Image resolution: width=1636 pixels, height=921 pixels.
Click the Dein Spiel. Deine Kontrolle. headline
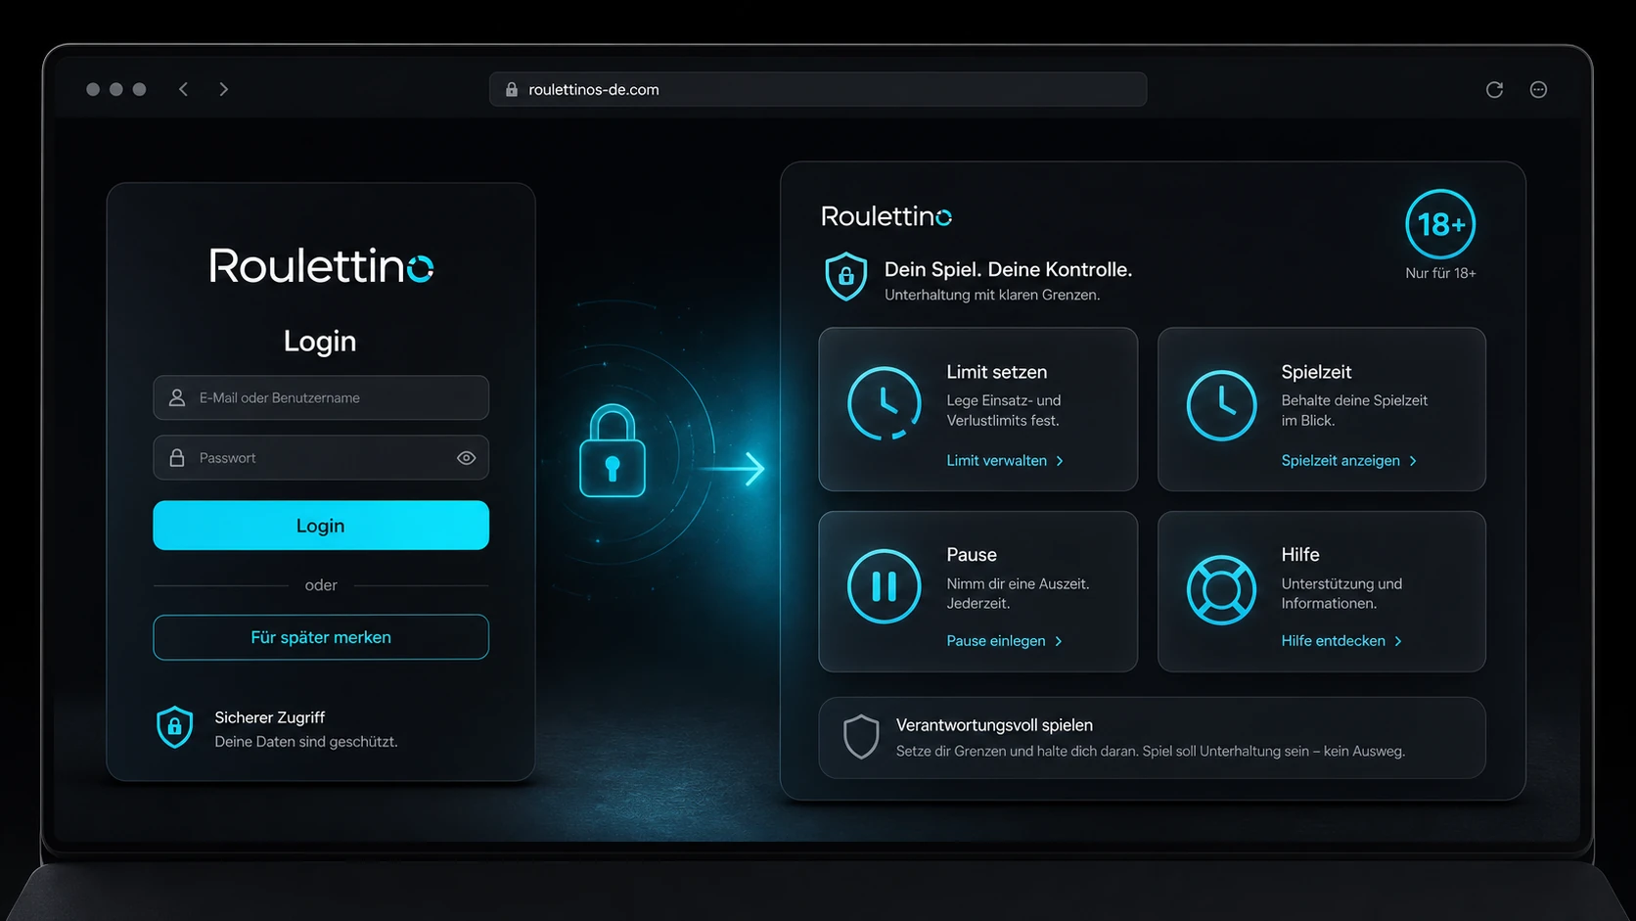point(1008,269)
